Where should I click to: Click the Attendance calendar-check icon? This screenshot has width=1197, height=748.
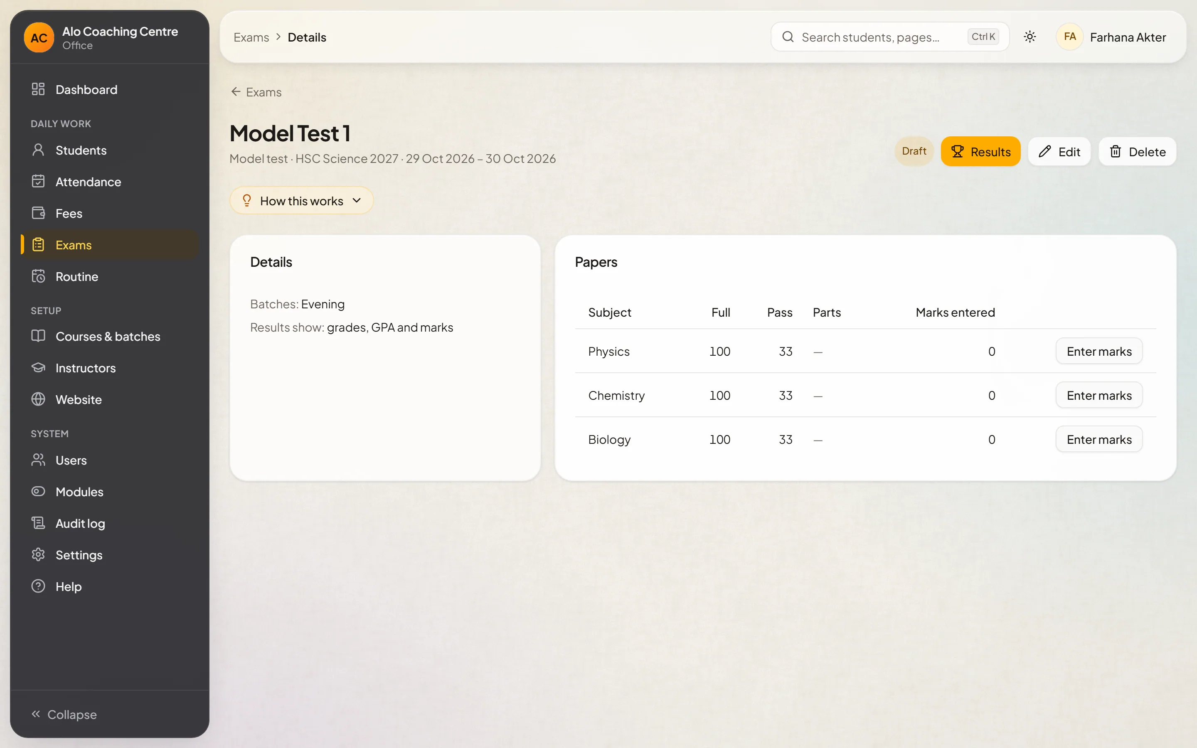(x=38, y=182)
